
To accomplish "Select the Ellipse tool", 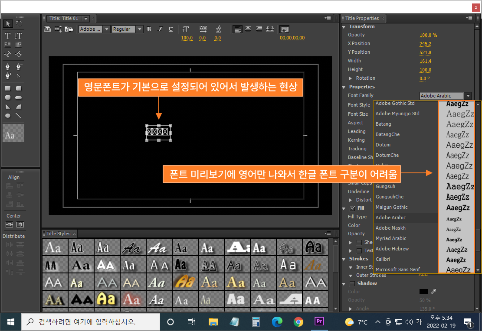I will click(8, 116).
